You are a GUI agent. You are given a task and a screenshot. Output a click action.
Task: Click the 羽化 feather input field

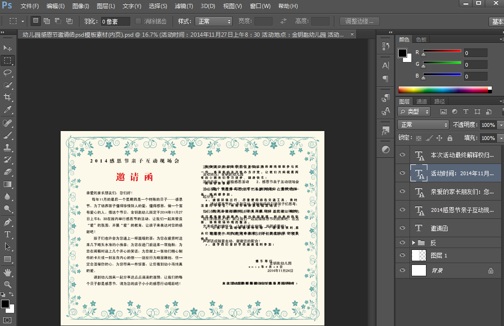tap(115, 22)
